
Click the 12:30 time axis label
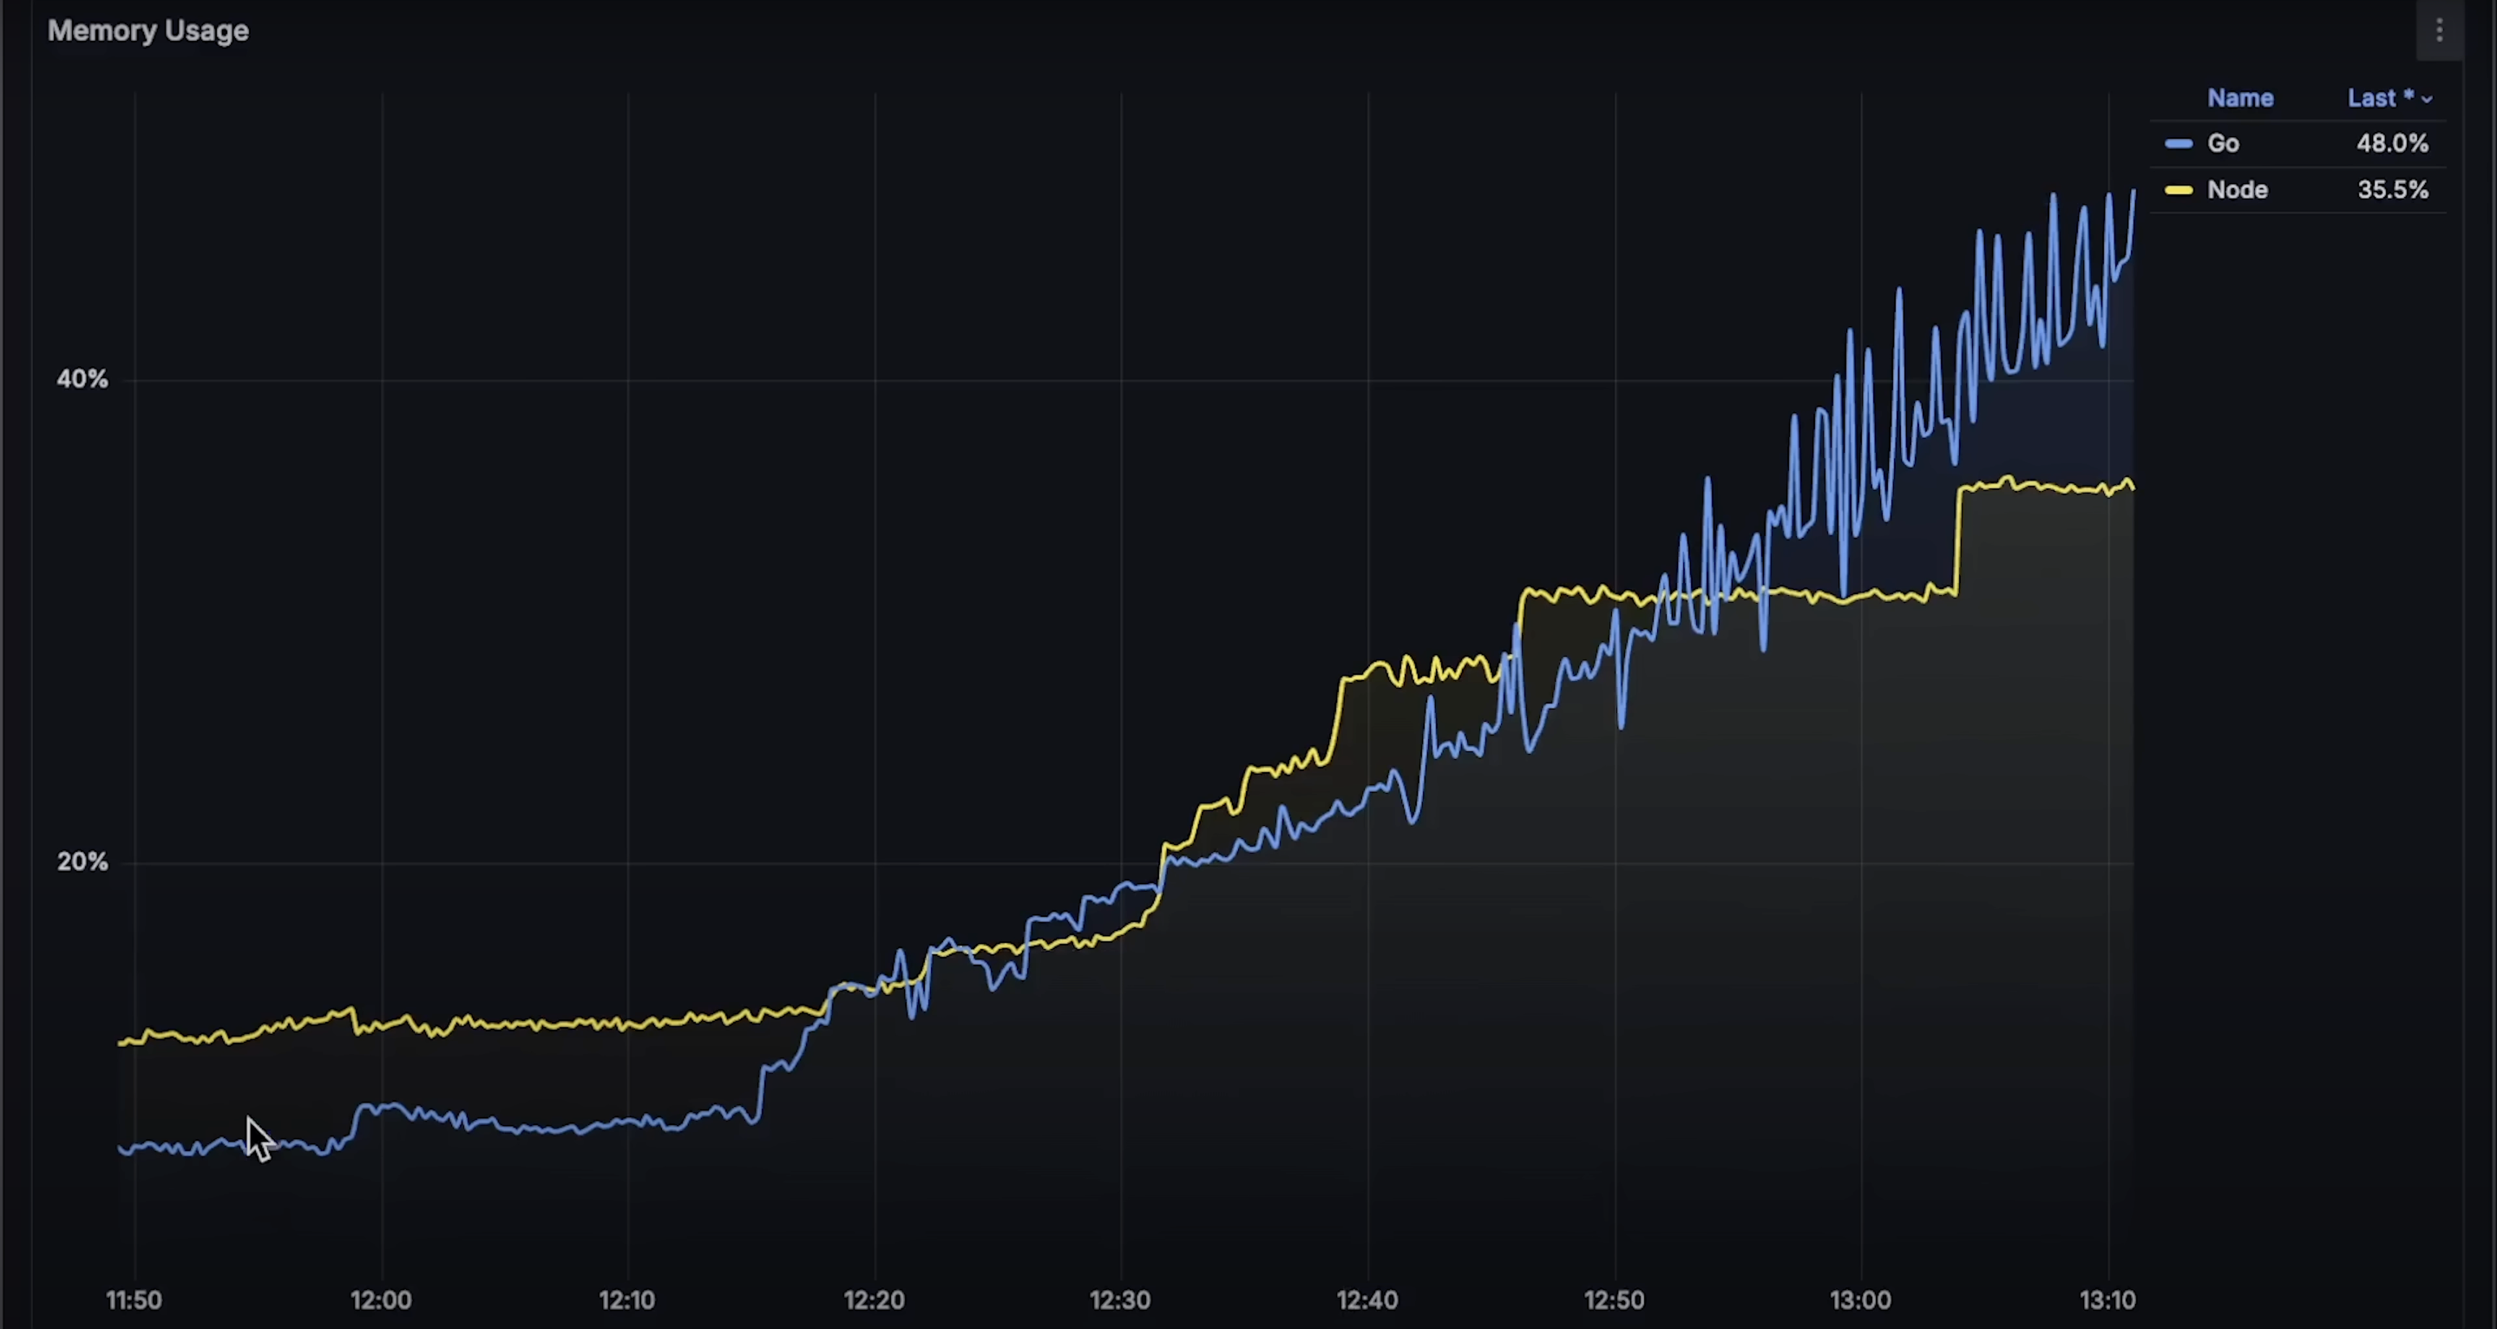(x=1121, y=1300)
